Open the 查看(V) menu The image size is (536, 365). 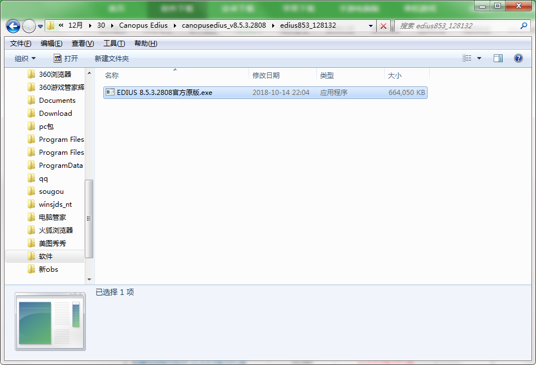pyautogui.click(x=82, y=44)
